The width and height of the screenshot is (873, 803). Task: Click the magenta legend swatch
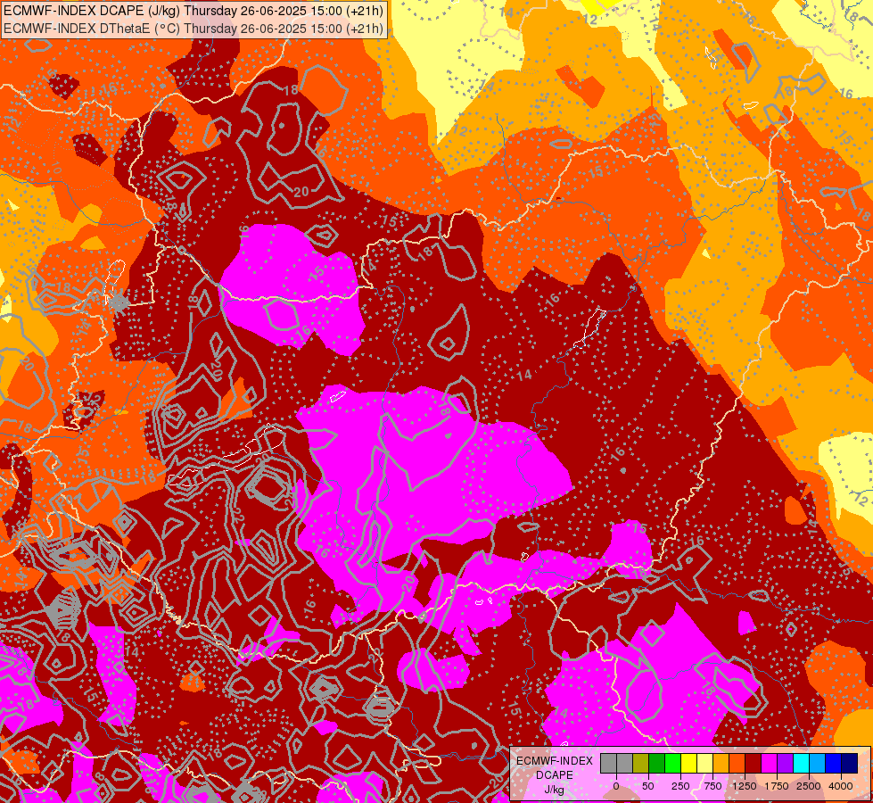pos(770,763)
